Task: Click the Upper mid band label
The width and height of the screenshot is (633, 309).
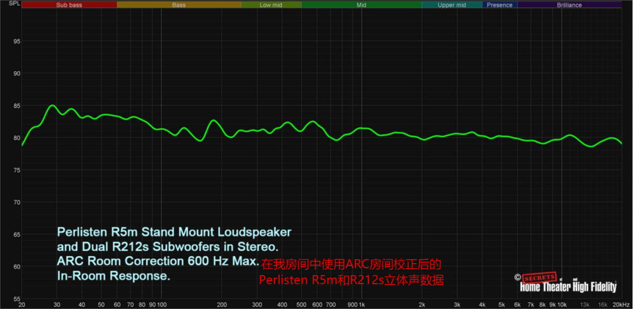Action: click(452, 5)
